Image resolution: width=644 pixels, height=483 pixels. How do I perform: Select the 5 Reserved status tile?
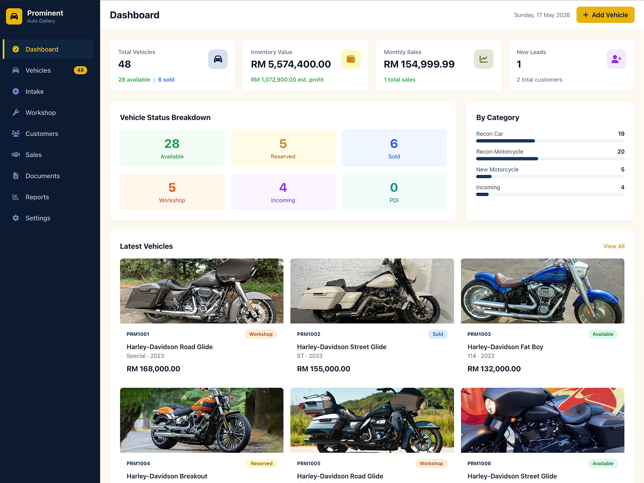[283, 148]
